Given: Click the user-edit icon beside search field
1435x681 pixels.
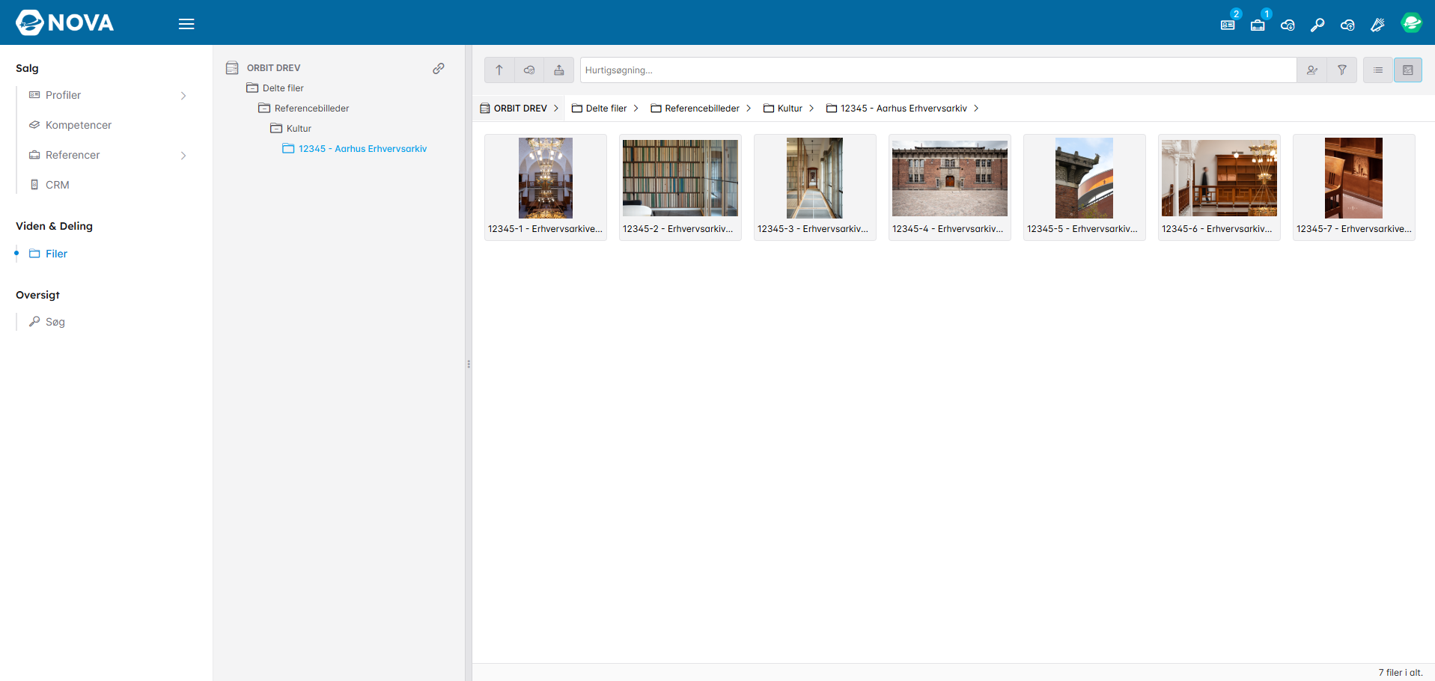Looking at the screenshot, I should click(1312, 70).
